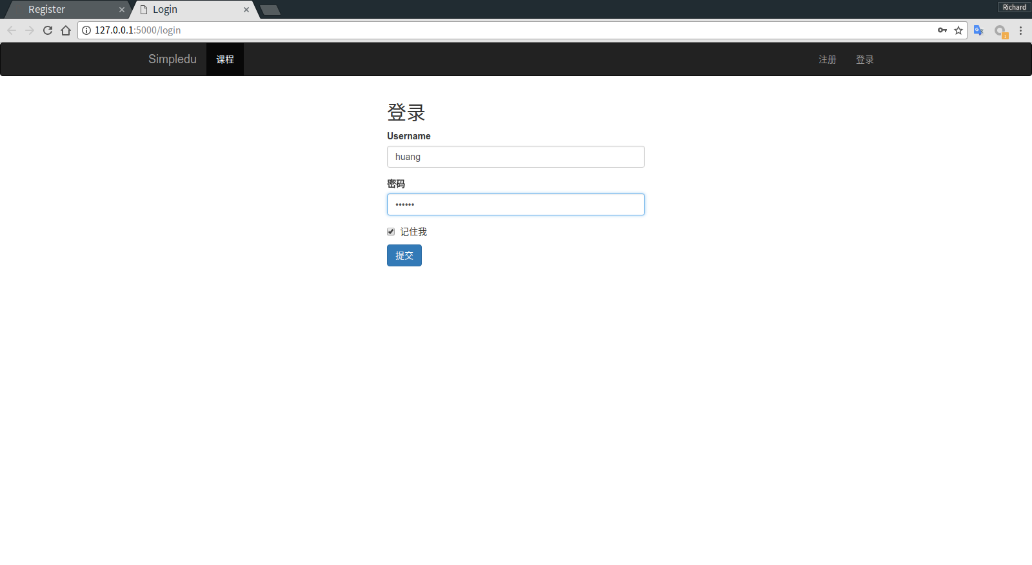This screenshot has width=1032, height=565.
Task: Open the 登录 navbar link
Action: click(x=865, y=59)
